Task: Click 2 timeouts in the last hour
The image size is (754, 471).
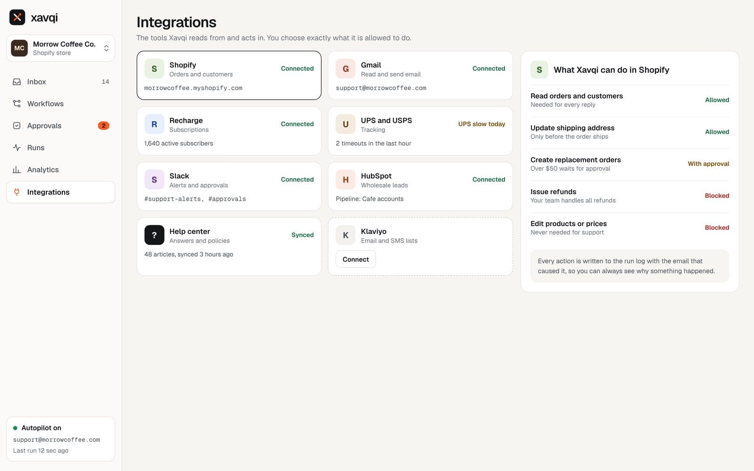Action: [x=373, y=144]
